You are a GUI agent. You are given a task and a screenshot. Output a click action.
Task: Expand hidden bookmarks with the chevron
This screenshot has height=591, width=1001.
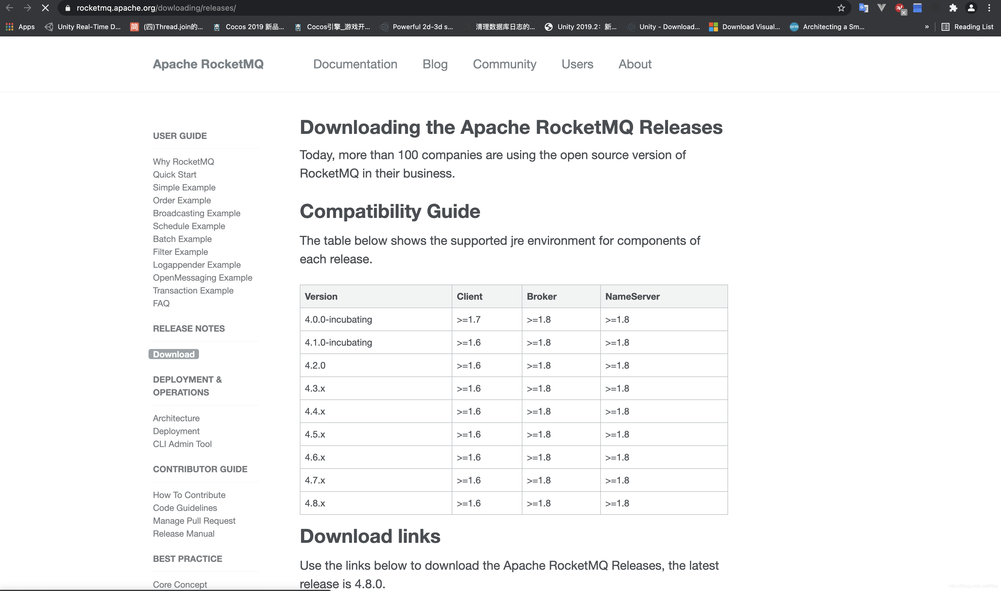[926, 27]
